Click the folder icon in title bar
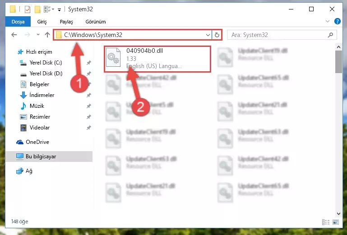Screen dimensions: 347x235 point(13,9)
